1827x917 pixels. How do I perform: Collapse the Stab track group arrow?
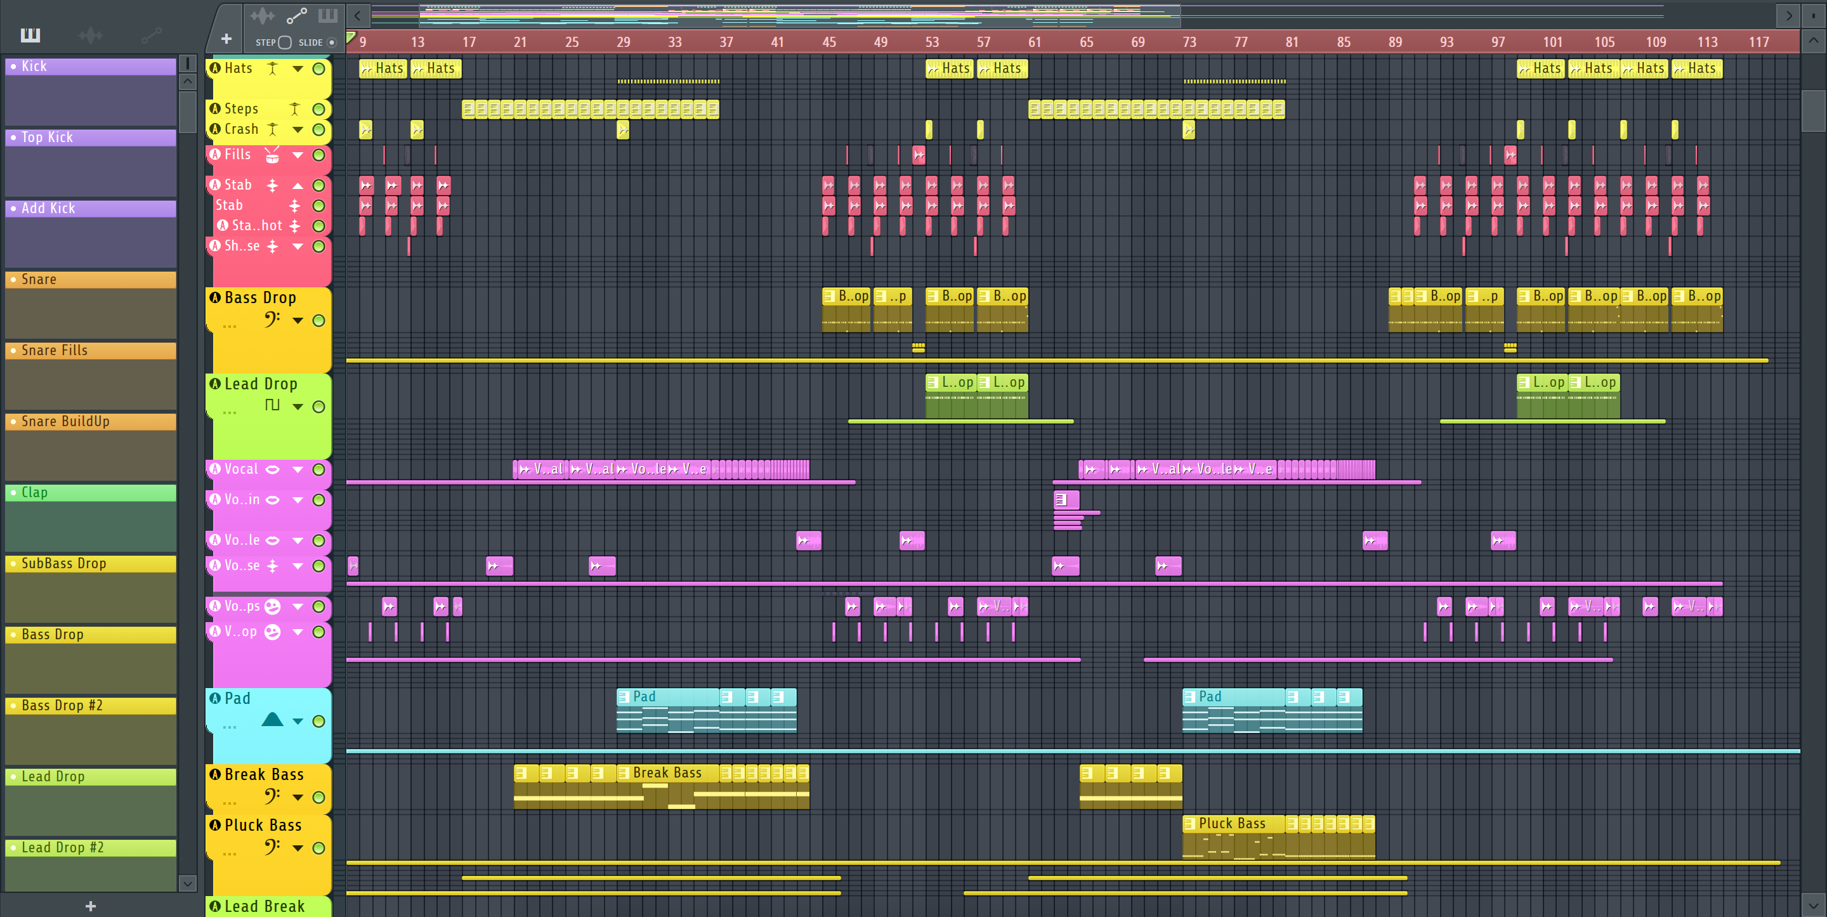298,186
